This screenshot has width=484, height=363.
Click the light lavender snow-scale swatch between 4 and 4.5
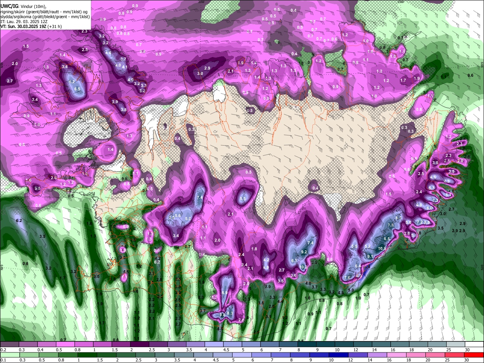[x=214, y=344]
